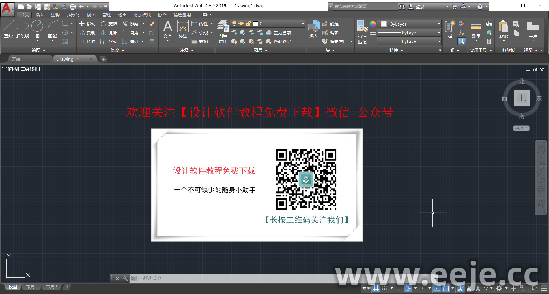The height and width of the screenshot is (294, 549).
Task: Open the layer selection dropdown showing 0
Action: (267, 24)
